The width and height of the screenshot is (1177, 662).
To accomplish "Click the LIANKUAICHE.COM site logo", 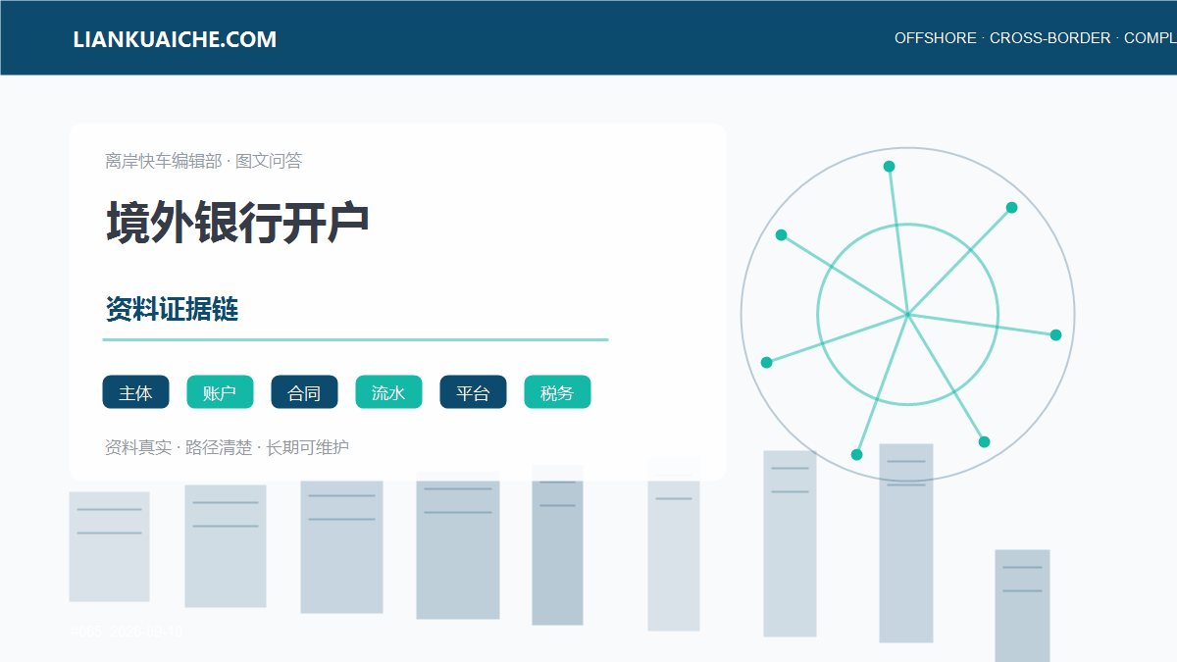I will [175, 39].
